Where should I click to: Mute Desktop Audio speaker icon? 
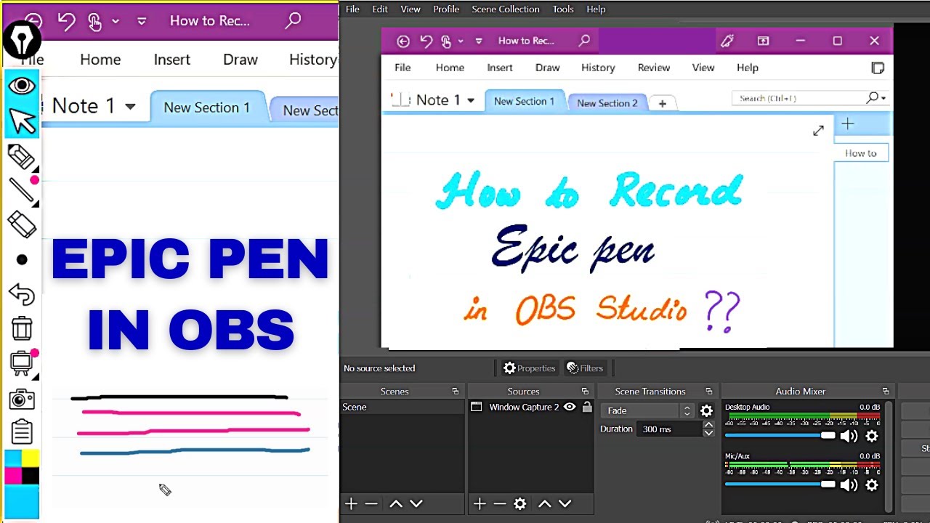[x=848, y=436]
